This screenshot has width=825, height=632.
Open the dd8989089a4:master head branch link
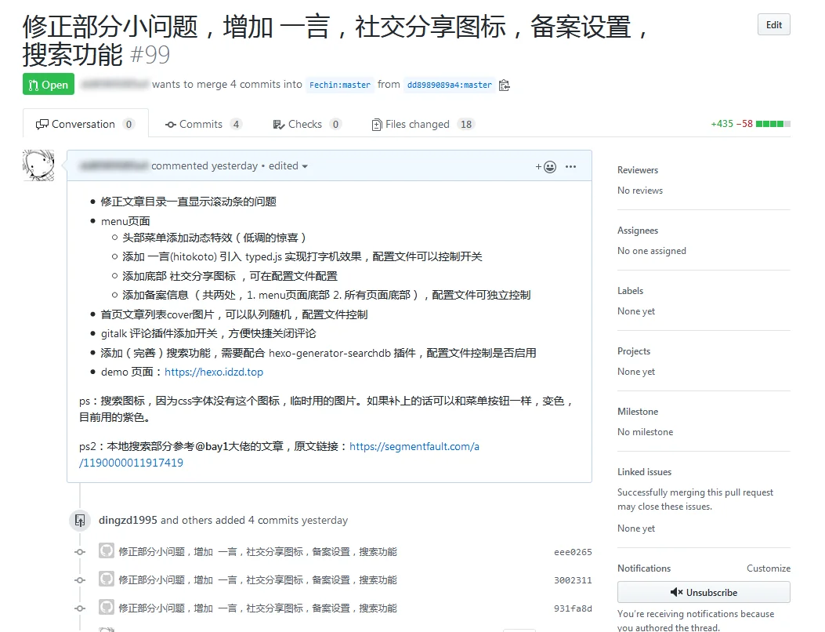(x=450, y=85)
